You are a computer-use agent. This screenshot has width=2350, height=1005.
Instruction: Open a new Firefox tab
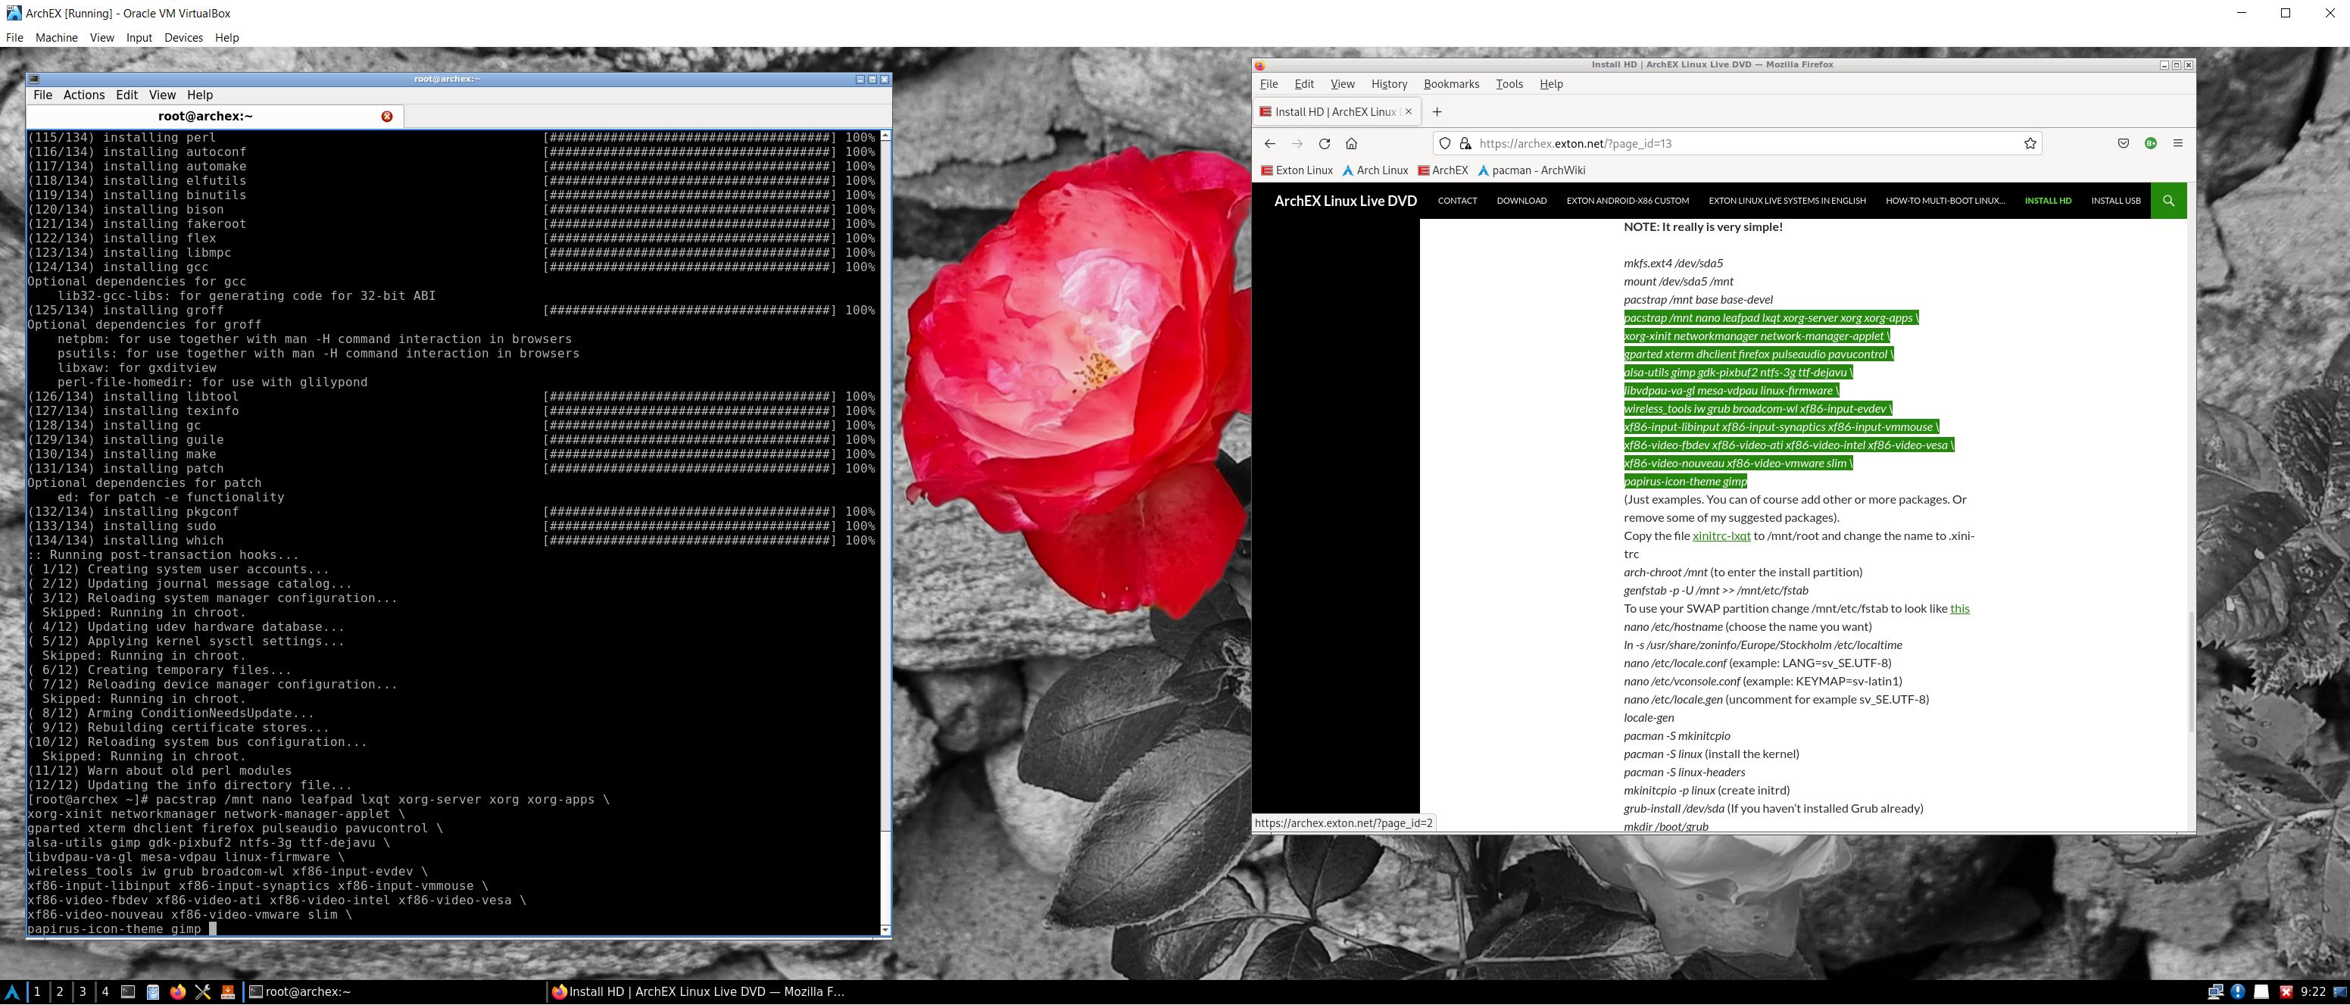click(1437, 111)
